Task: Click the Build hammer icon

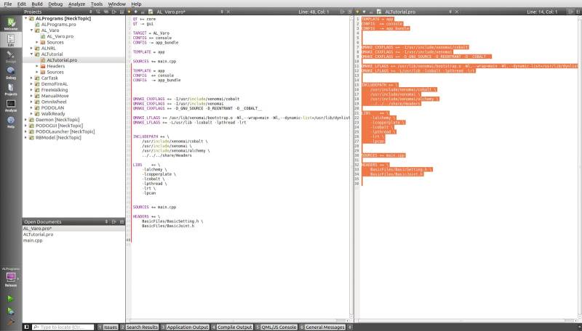Action: tap(10, 322)
